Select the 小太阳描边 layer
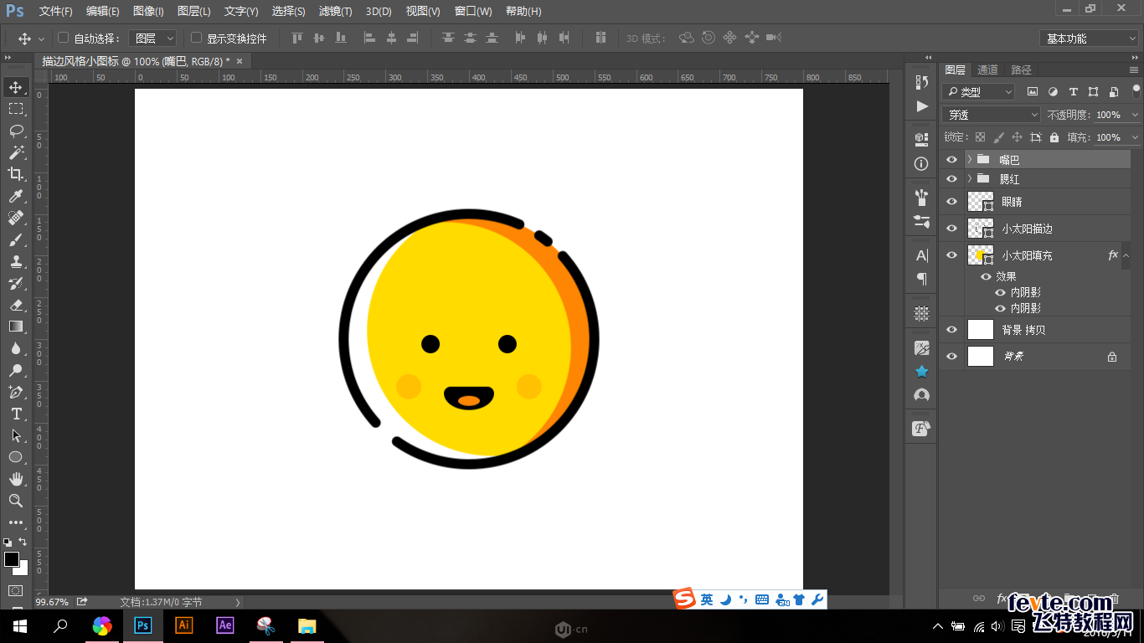The width and height of the screenshot is (1144, 643). 1027,229
